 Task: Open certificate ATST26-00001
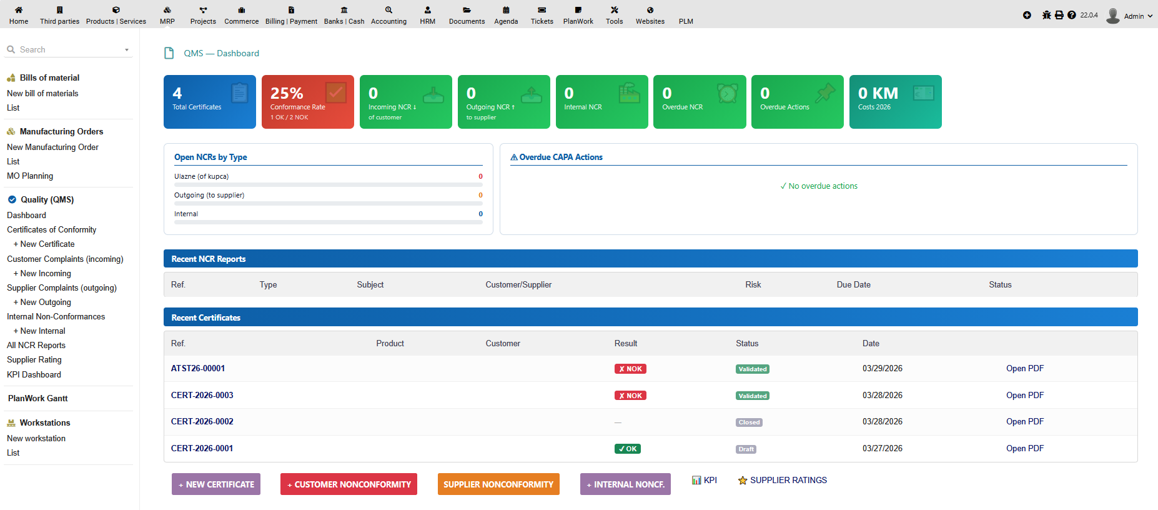click(x=198, y=369)
